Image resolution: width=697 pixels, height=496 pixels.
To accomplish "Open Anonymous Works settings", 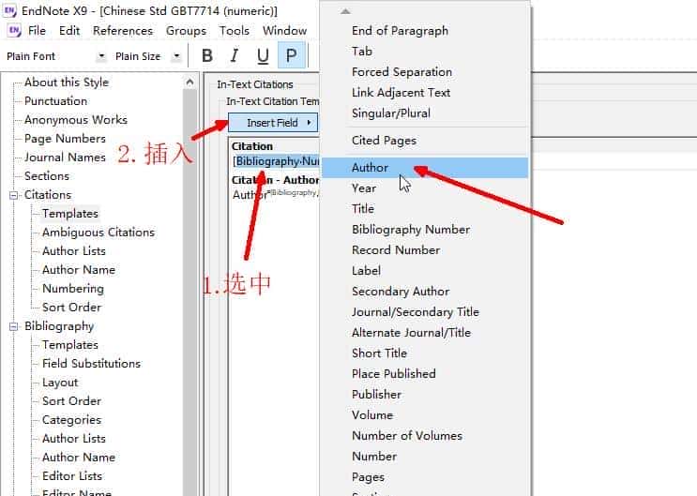I will [76, 120].
